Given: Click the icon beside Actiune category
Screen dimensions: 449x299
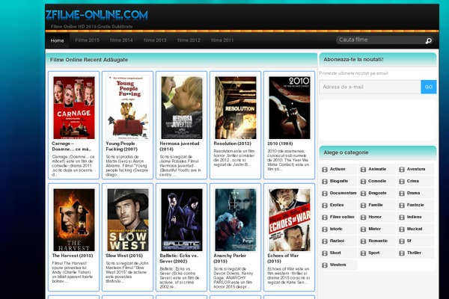Looking at the screenshot, I should pyautogui.click(x=325, y=170).
